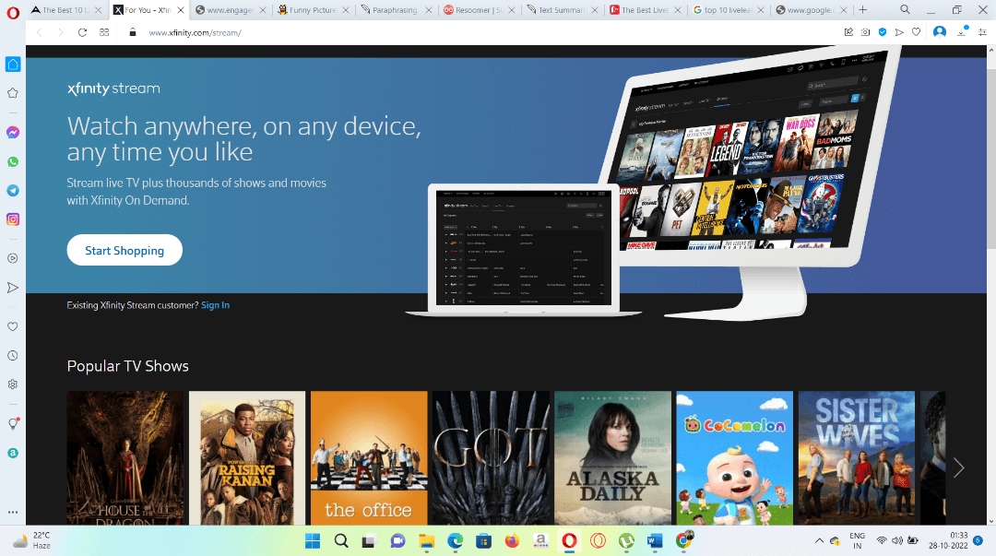Viewport: 996px width, 556px height.
Task: Open the Windows Start menu
Action: coord(313,540)
